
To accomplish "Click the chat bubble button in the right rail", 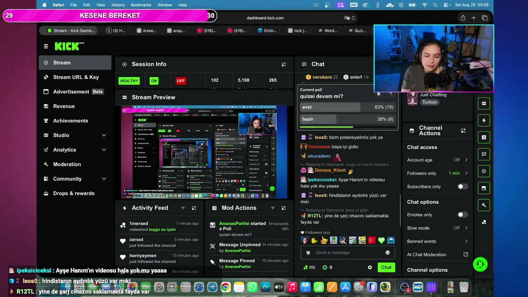I will pyautogui.click(x=484, y=154).
